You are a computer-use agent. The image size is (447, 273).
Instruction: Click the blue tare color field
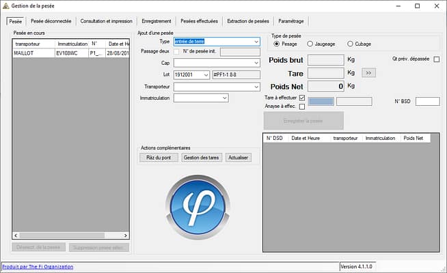pyautogui.click(x=321, y=102)
